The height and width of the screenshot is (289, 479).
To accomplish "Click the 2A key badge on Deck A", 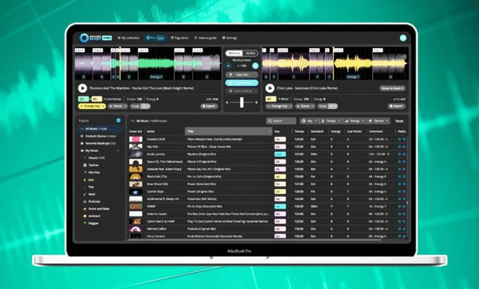I will [x=83, y=99].
